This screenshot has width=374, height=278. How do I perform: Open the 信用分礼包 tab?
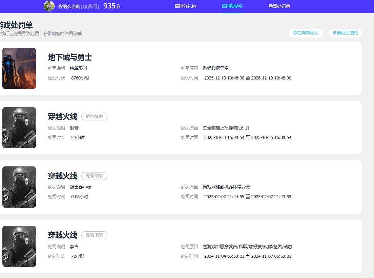pos(185,6)
